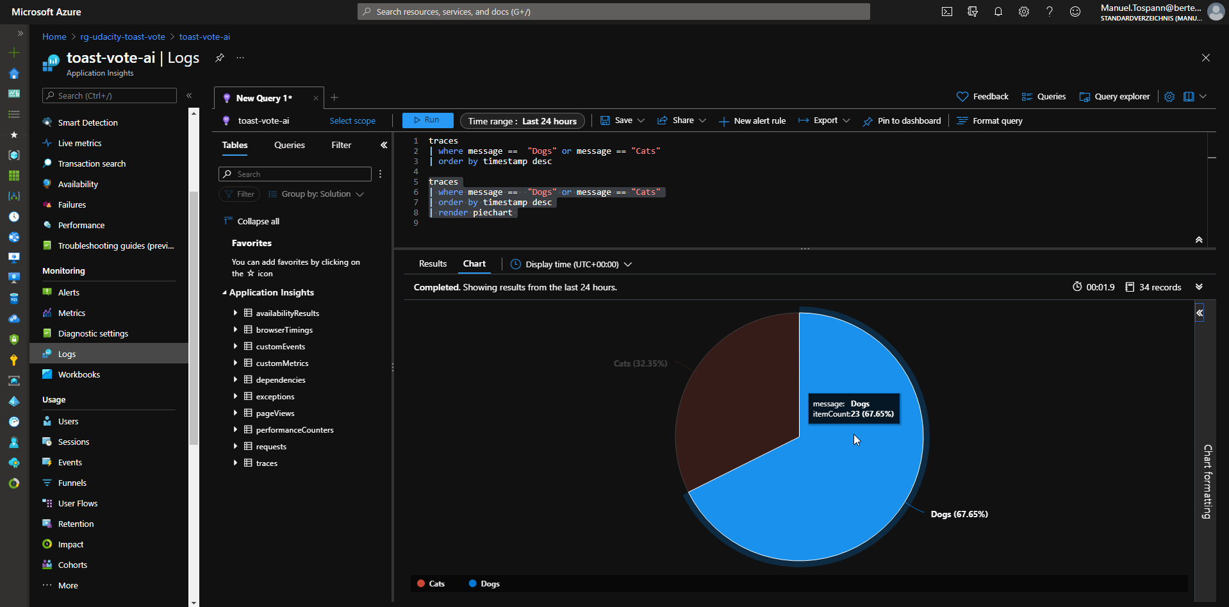Collapse Application Insights tree group
Image resolution: width=1229 pixels, height=607 pixels.
[x=224, y=292]
